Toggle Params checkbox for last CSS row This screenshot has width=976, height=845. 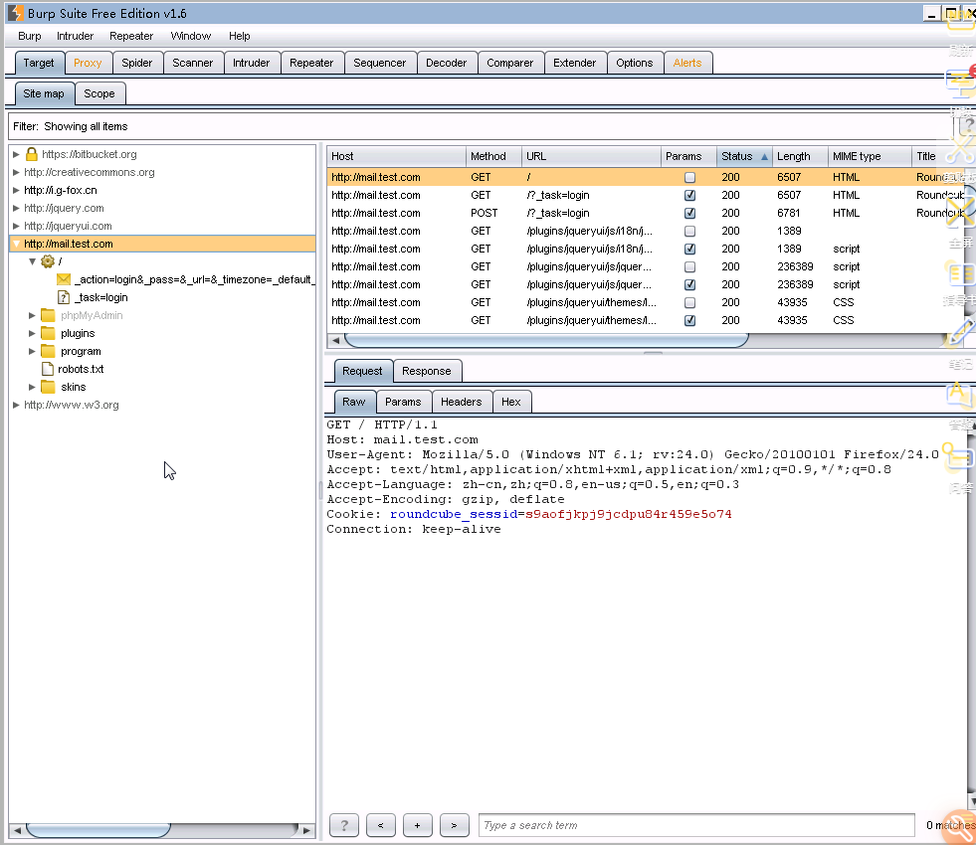pyautogui.click(x=689, y=320)
